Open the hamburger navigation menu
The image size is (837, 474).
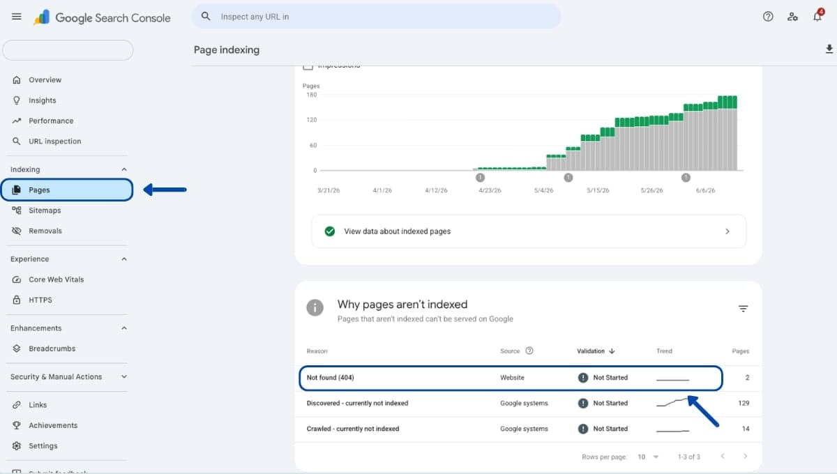point(17,17)
